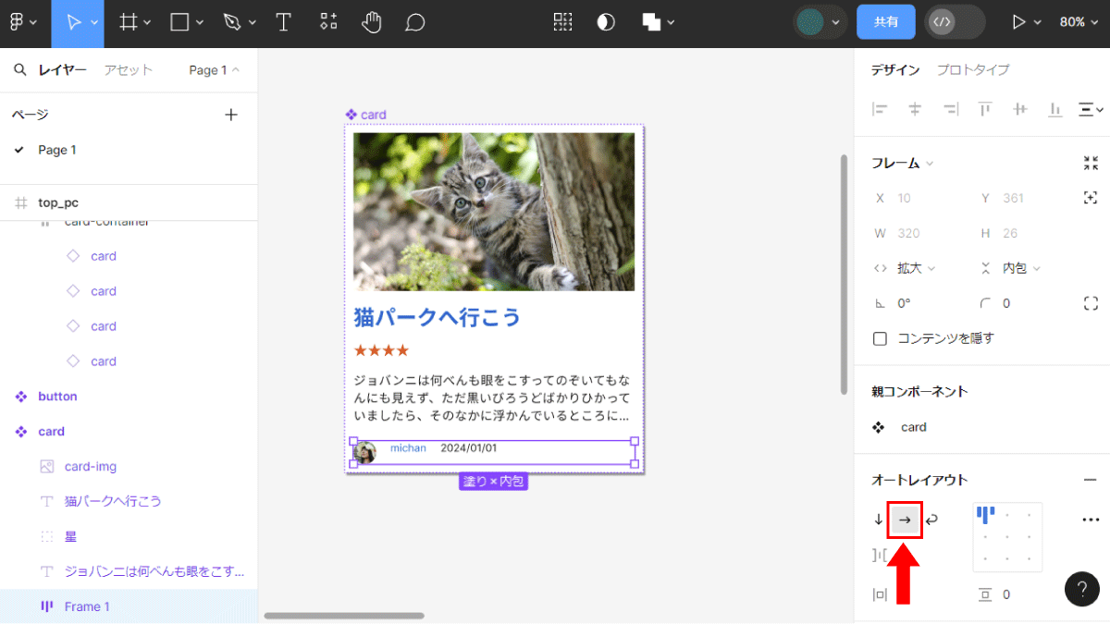Open Frame tool options dropdown
Screen dimensions: 1110x624
148,23
